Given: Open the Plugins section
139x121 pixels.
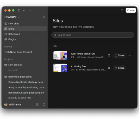Looking at the screenshot, I should click(25, 39).
